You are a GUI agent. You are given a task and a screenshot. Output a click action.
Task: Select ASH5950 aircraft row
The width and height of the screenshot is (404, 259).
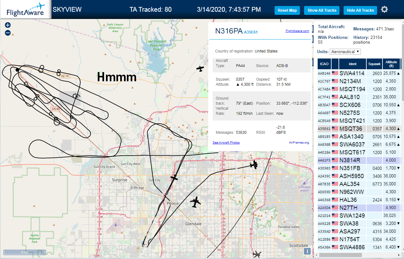pos(359,176)
